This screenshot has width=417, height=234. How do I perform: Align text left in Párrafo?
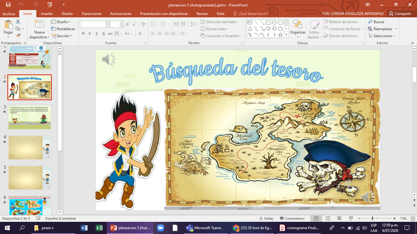(x=153, y=34)
